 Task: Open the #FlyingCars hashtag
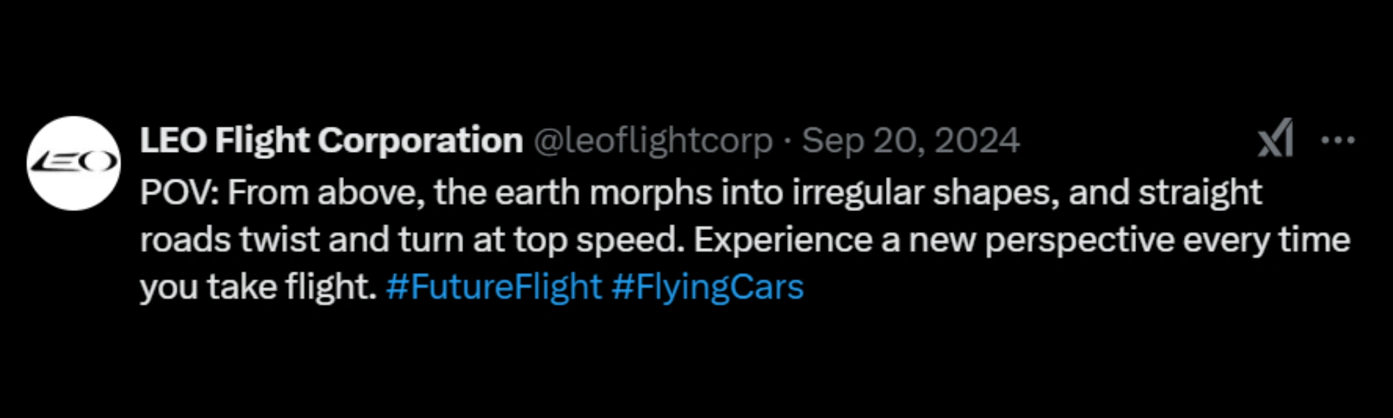pos(708,287)
